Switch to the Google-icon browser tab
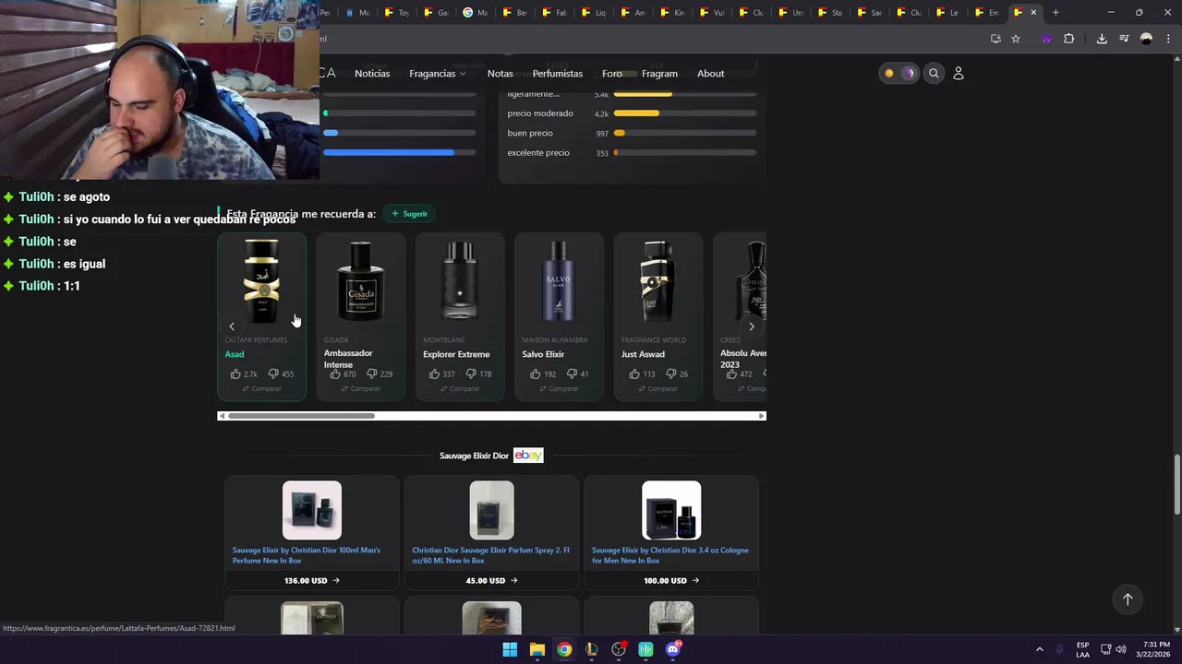This screenshot has height=664, width=1182. pos(475,12)
